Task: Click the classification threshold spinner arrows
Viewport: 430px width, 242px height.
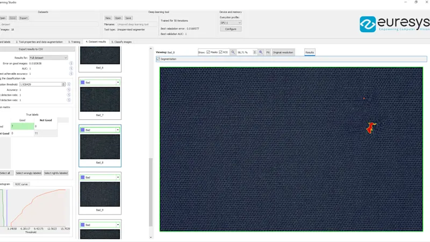Action: (63, 84)
